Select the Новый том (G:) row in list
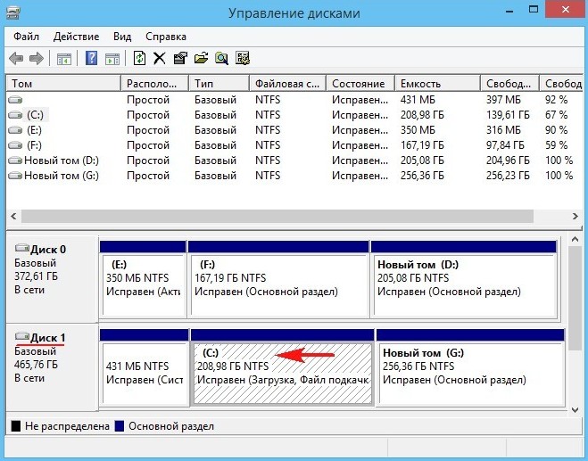The width and height of the screenshot is (588, 461). point(61,176)
